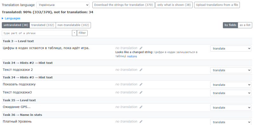Open translate dropdown for 'Платный Уровень'

231,122
